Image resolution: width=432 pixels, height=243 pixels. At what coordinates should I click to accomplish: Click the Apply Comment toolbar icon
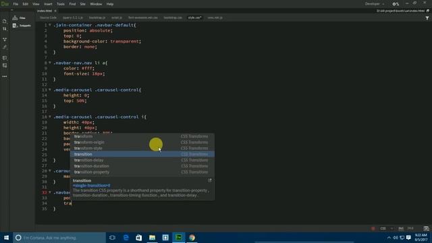click(x=5, y=58)
